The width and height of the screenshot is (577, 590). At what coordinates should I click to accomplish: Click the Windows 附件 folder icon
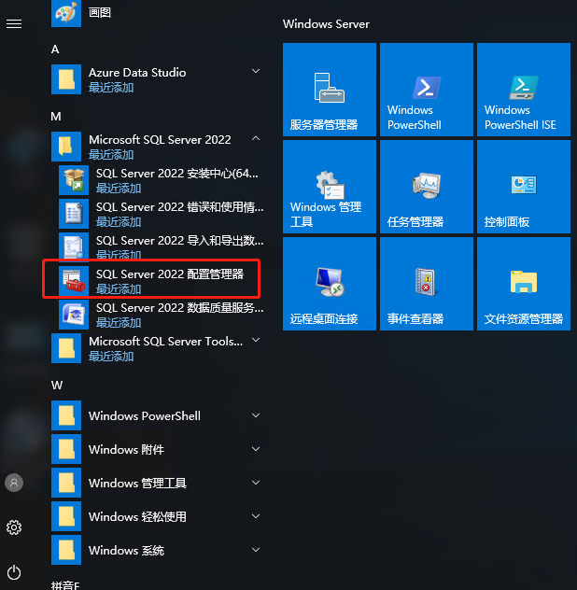[66, 449]
